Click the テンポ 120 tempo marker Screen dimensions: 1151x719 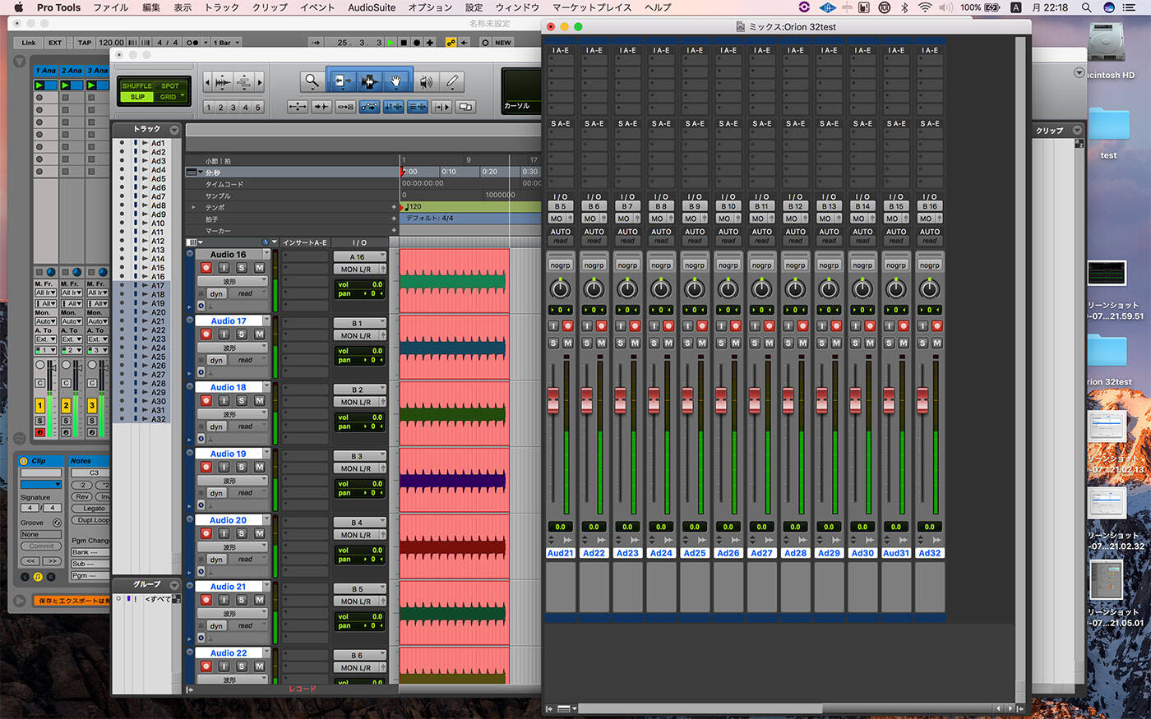pyautogui.click(x=413, y=207)
